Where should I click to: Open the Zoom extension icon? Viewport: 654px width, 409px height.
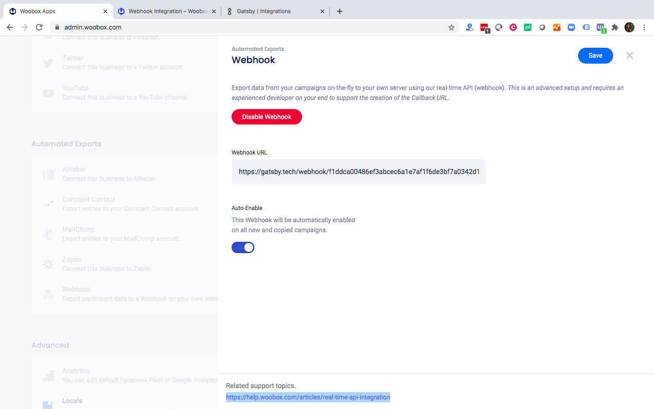tap(571, 27)
